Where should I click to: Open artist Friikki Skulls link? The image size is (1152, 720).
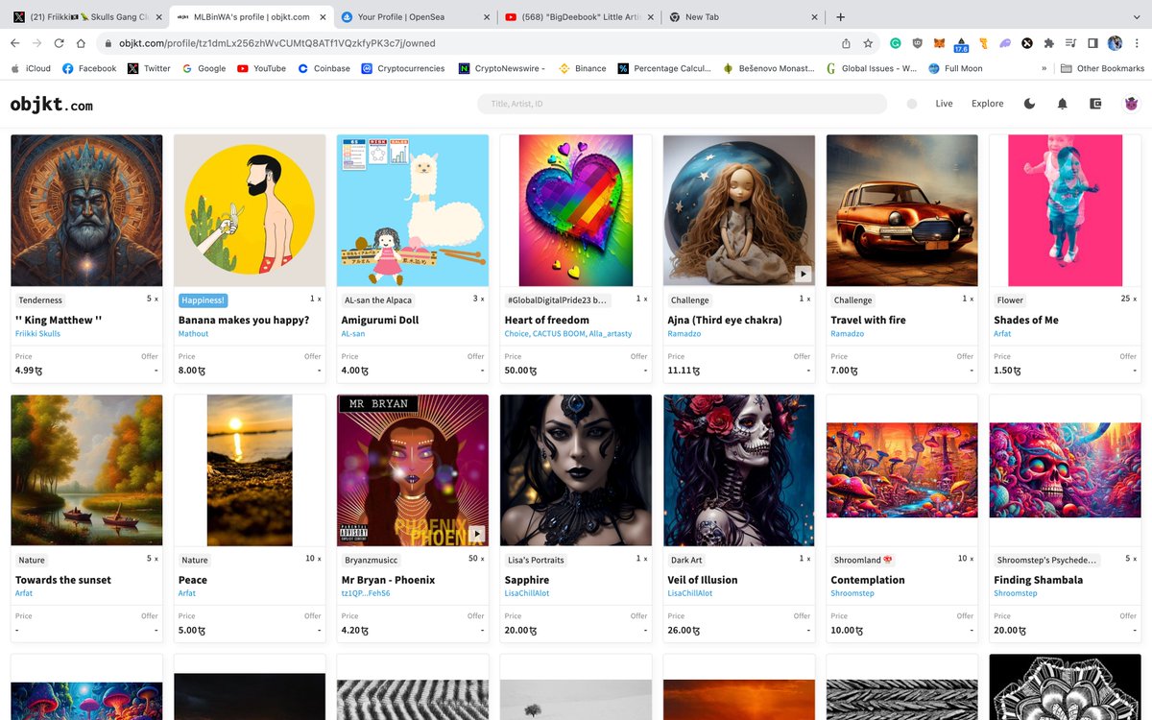pyautogui.click(x=38, y=333)
